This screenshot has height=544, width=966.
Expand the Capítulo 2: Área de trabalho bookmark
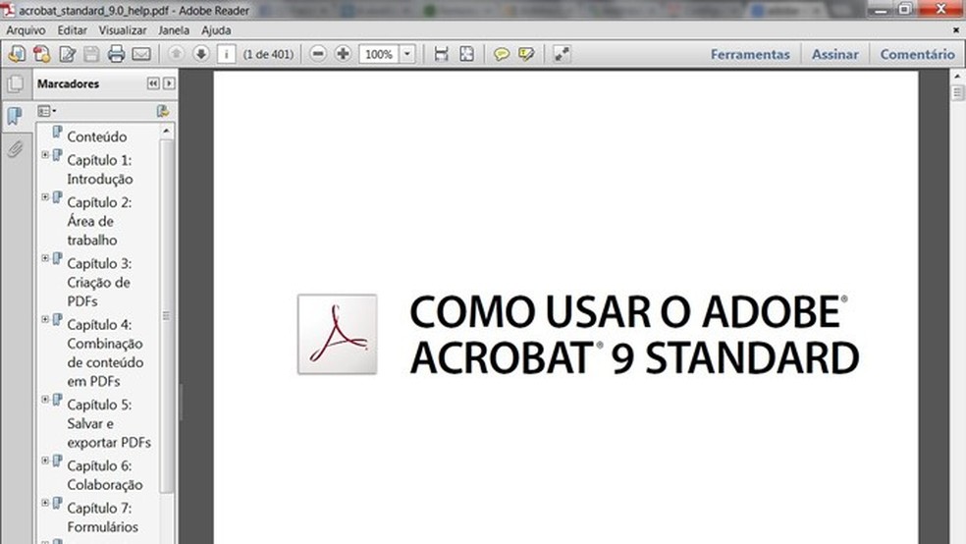(x=45, y=197)
